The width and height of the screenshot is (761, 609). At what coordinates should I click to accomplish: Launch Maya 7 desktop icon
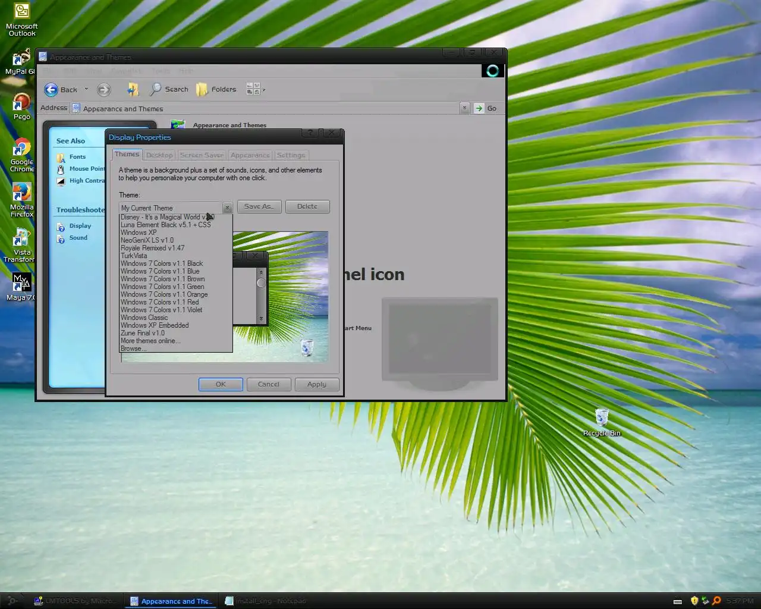click(x=21, y=287)
